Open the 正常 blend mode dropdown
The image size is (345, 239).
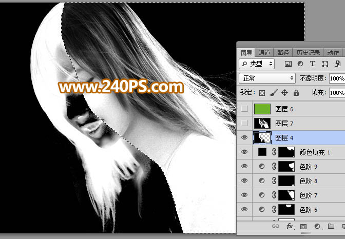point(267,78)
